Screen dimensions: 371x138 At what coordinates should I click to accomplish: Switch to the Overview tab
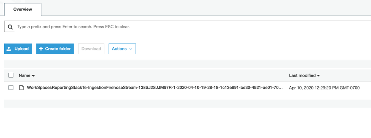23,9
